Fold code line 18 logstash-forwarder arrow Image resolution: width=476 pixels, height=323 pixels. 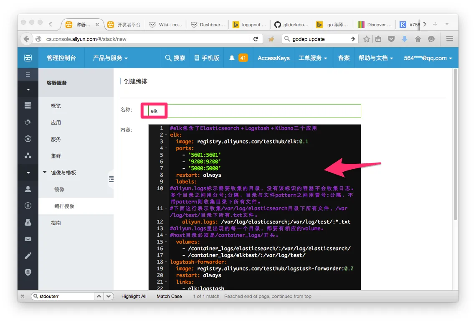click(x=166, y=262)
